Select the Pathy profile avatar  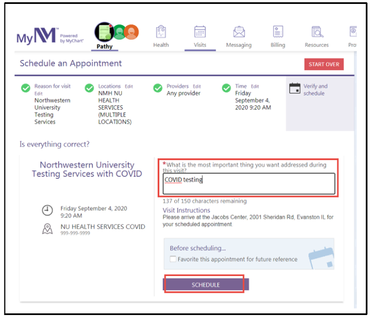click(x=104, y=32)
